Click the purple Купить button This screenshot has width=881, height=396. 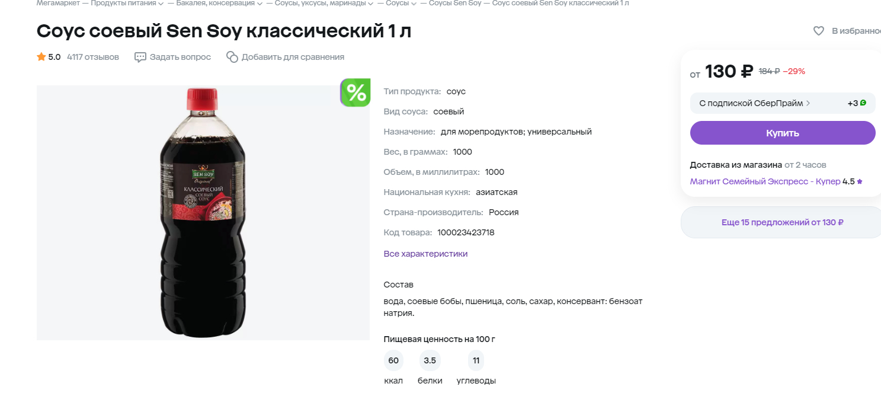tap(783, 133)
